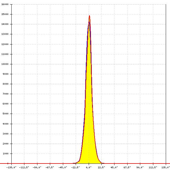Click the red curve peak near 15000
Viewport: 170px width, 170px height.
coord(90,16)
